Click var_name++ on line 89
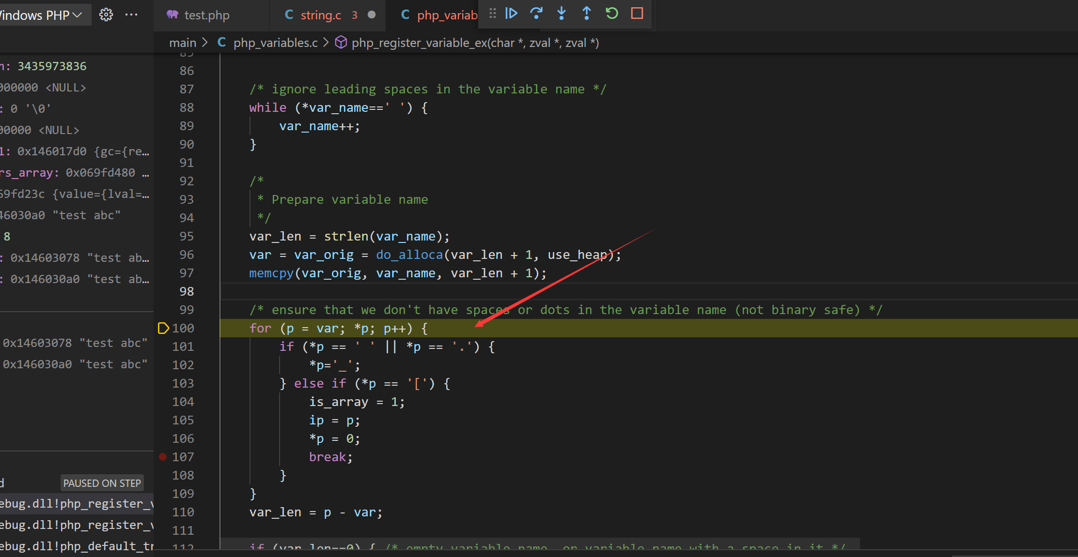Viewport: 1078px width, 557px height. pos(320,126)
